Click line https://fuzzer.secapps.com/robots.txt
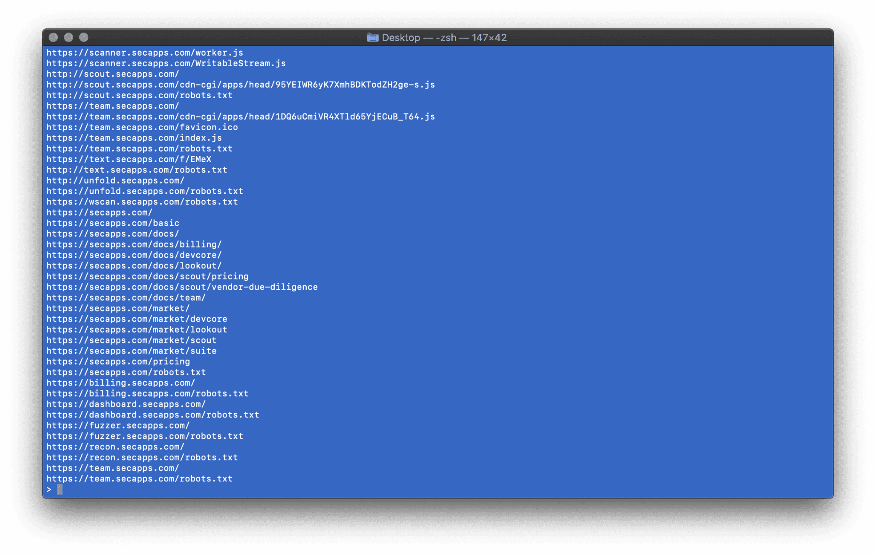 click(145, 437)
